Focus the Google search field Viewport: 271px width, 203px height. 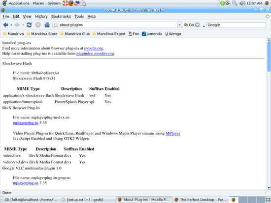pyautogui.click(x=236, y=25)
